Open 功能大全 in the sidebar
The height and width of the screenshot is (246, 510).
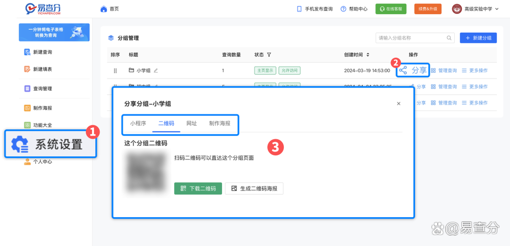tap(42, 125)
